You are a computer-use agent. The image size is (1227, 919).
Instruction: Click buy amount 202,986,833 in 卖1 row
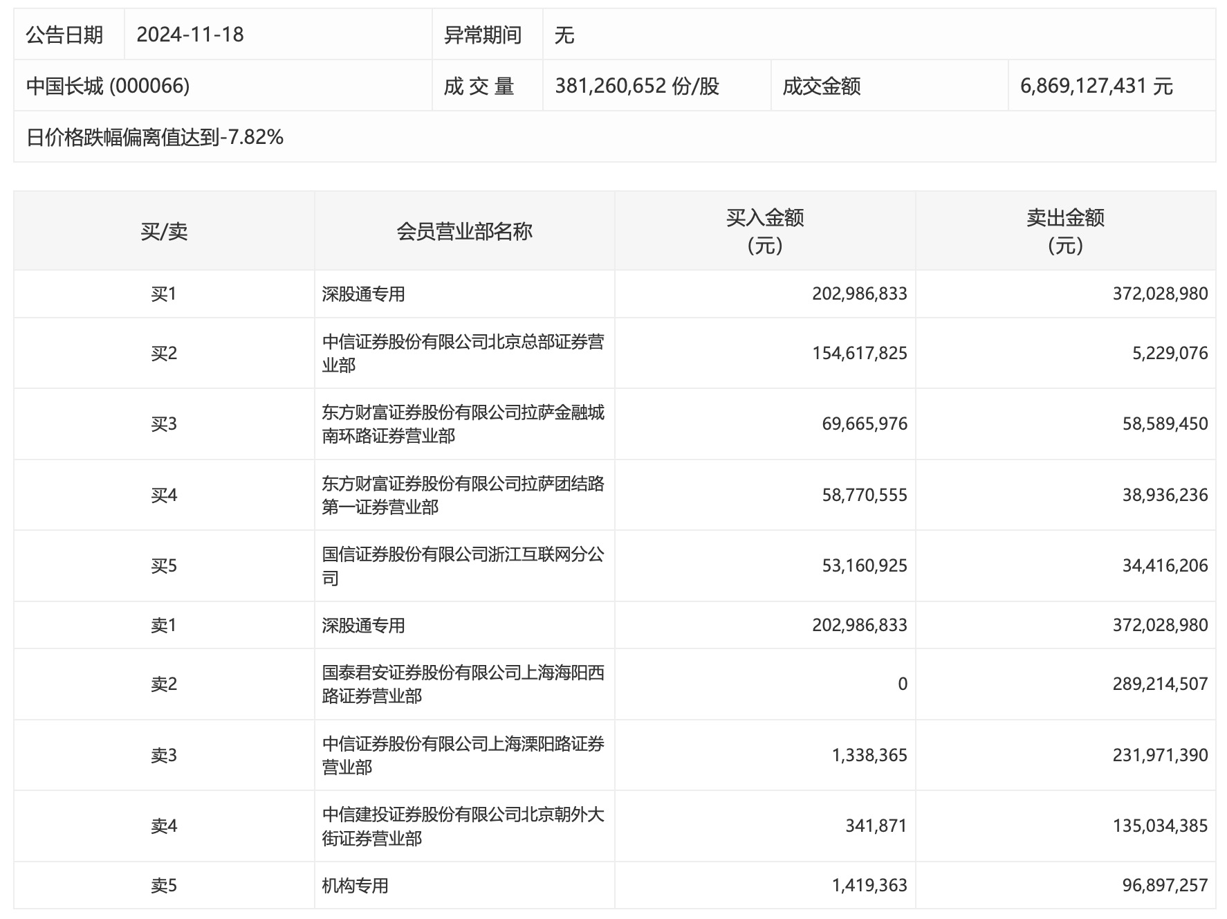click(860, 626)
